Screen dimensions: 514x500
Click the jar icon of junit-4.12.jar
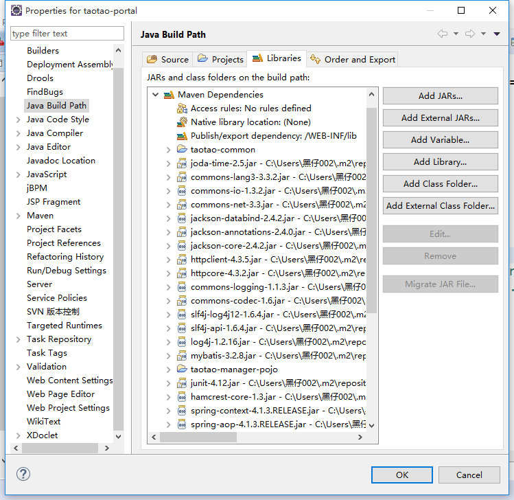point(182,383)
